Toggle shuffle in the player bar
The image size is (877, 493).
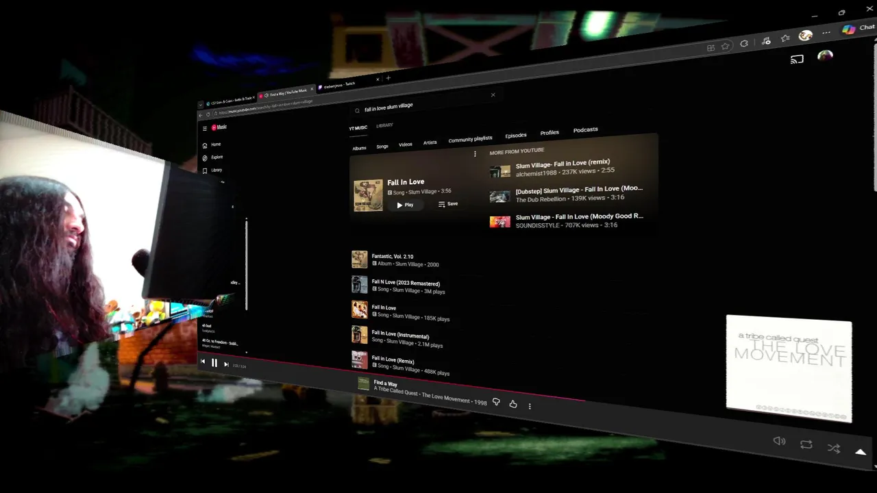coord(834,448)
